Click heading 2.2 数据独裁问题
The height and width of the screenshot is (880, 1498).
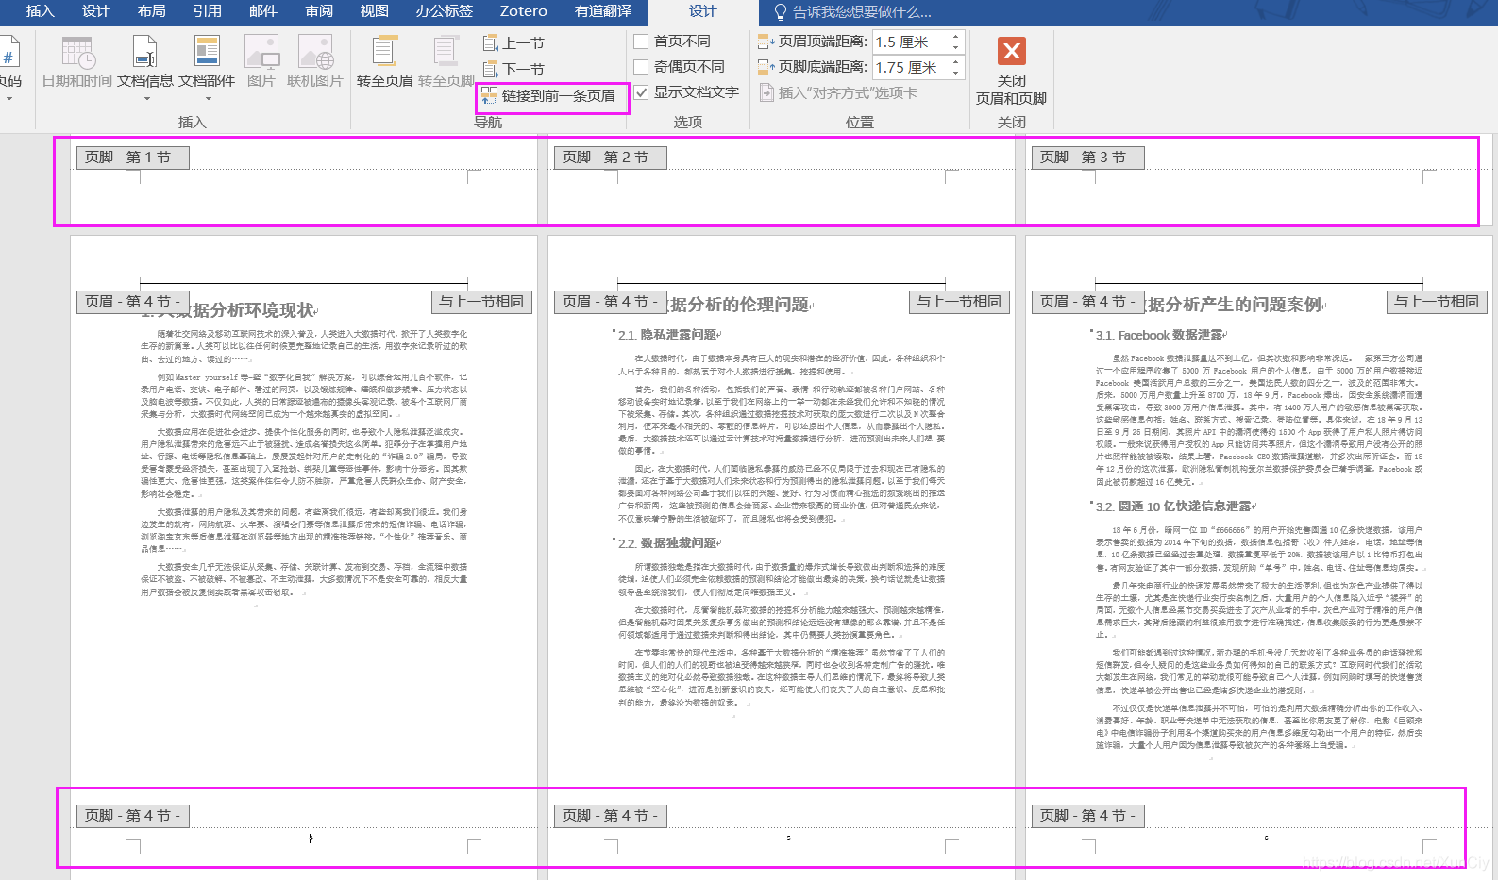(666, 543)
